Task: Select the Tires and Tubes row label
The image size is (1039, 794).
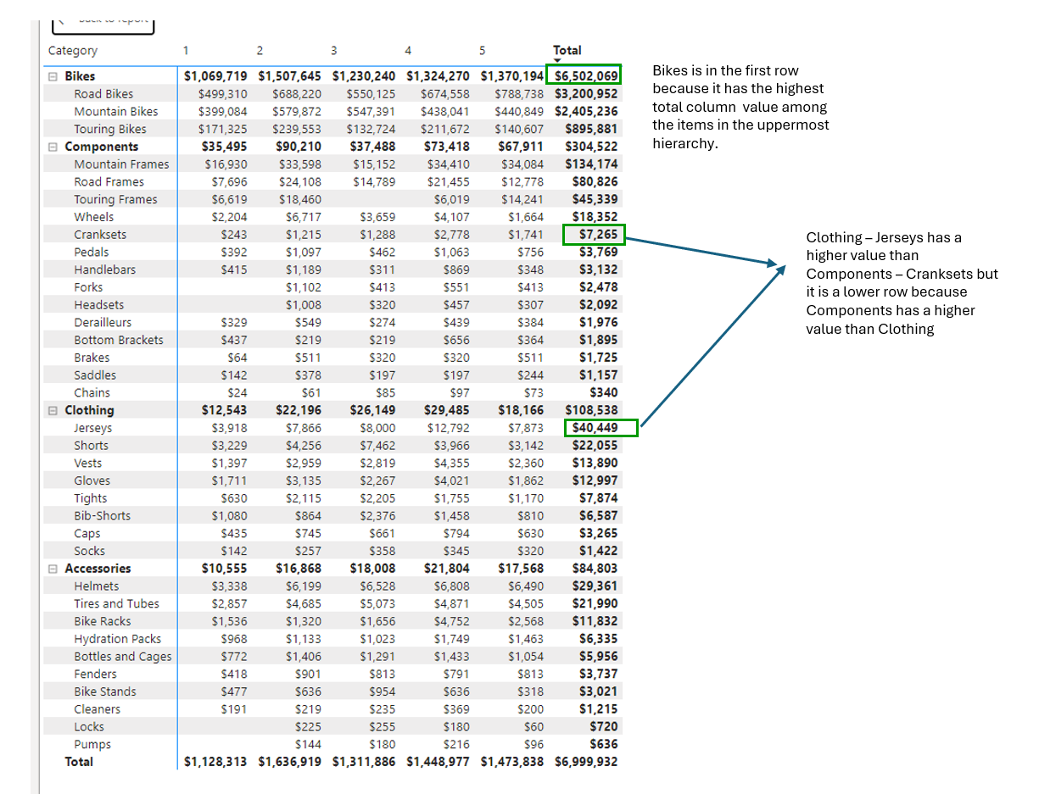Action: tap(116, 604)
